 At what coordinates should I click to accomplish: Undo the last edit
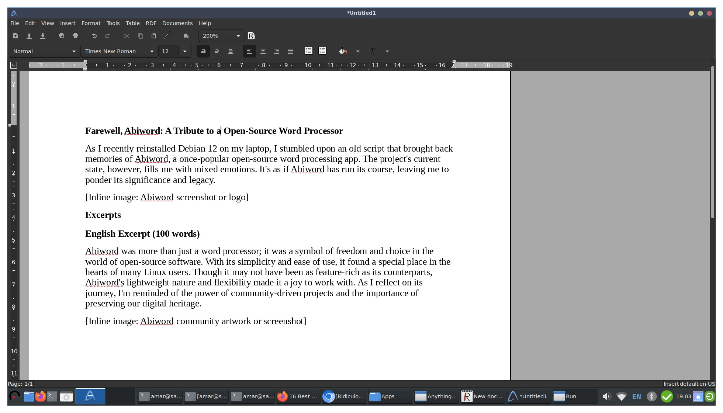(94, 36)
